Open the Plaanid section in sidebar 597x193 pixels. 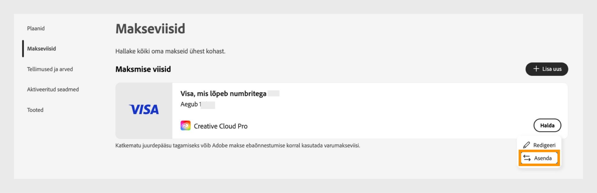pos(36,28)
